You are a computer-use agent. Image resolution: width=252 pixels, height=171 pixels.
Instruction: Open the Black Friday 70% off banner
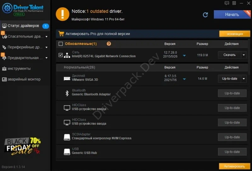tap(22, 146)
